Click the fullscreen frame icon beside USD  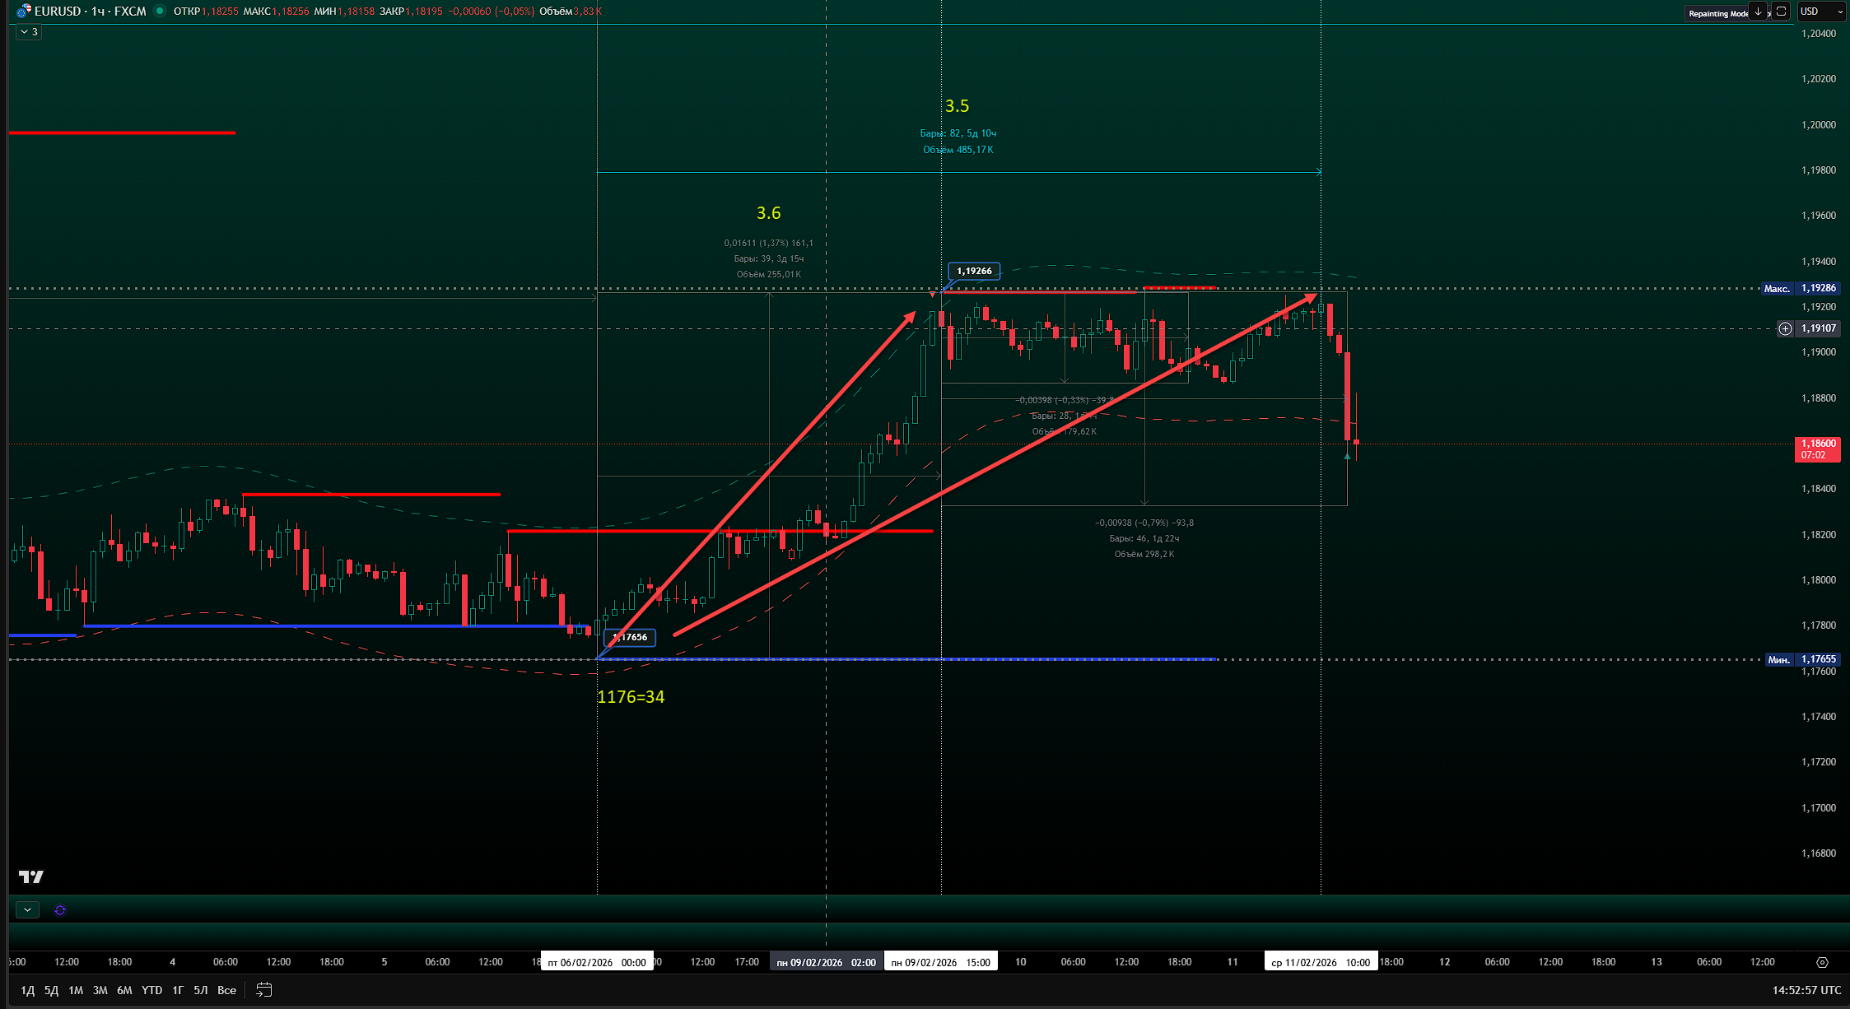pos(1781,12)
